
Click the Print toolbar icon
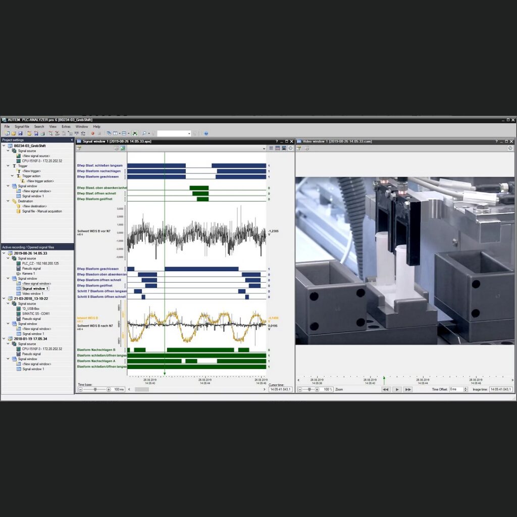[42, 133]
